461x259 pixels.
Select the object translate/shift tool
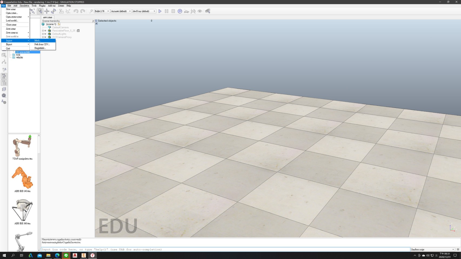point(47,11)
